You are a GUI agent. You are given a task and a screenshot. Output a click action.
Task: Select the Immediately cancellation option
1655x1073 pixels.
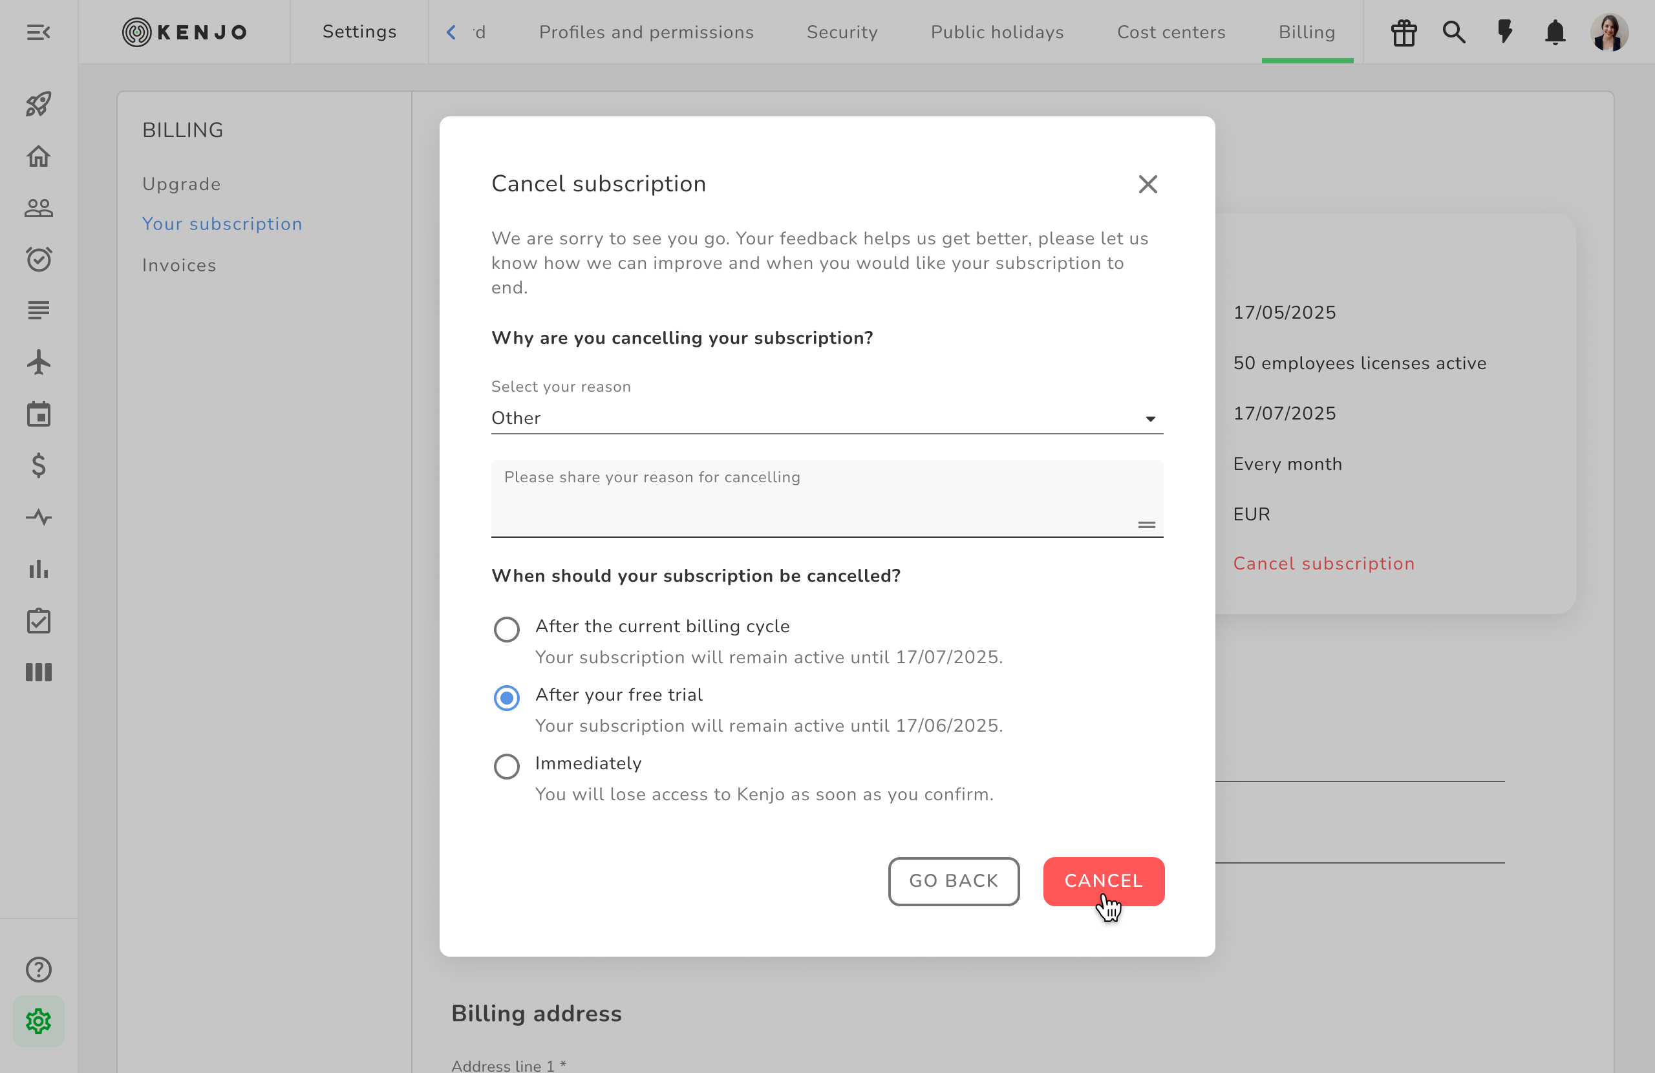click(506, 767)
